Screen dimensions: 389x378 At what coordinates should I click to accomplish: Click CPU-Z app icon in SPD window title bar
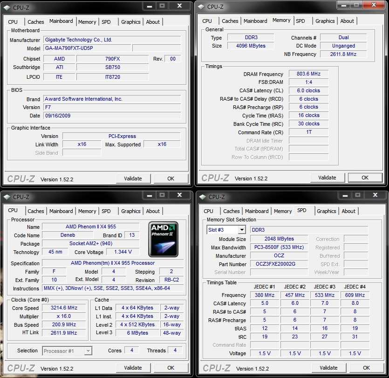203,197
